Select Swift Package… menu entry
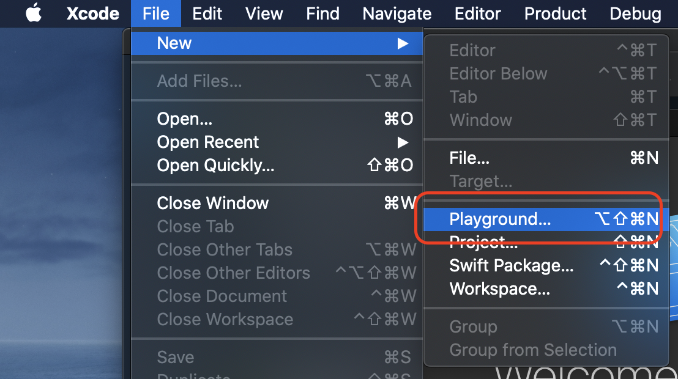This screenshot has height=379, width=678. (546, 265)
